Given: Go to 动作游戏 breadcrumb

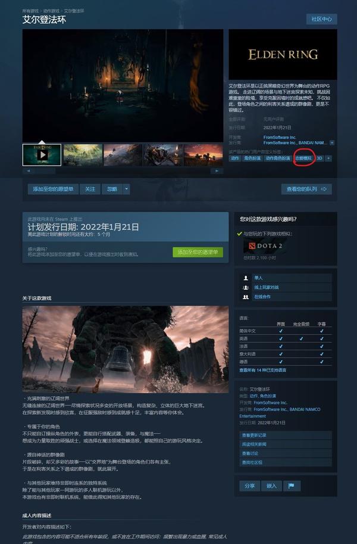Looking at the screenshot, I should pos(51,11).
